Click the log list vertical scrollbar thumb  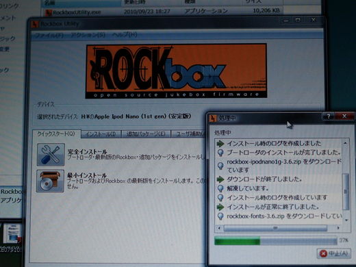[346, 192]
